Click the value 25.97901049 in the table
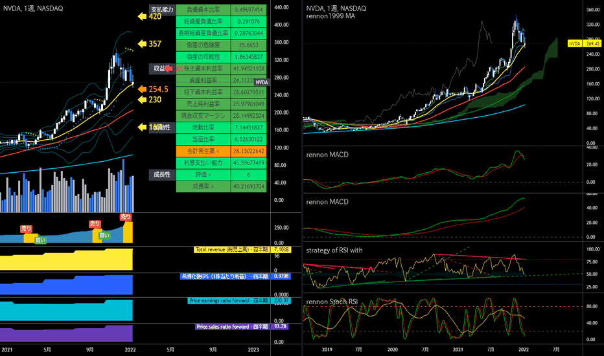 [x=248, y=104]
